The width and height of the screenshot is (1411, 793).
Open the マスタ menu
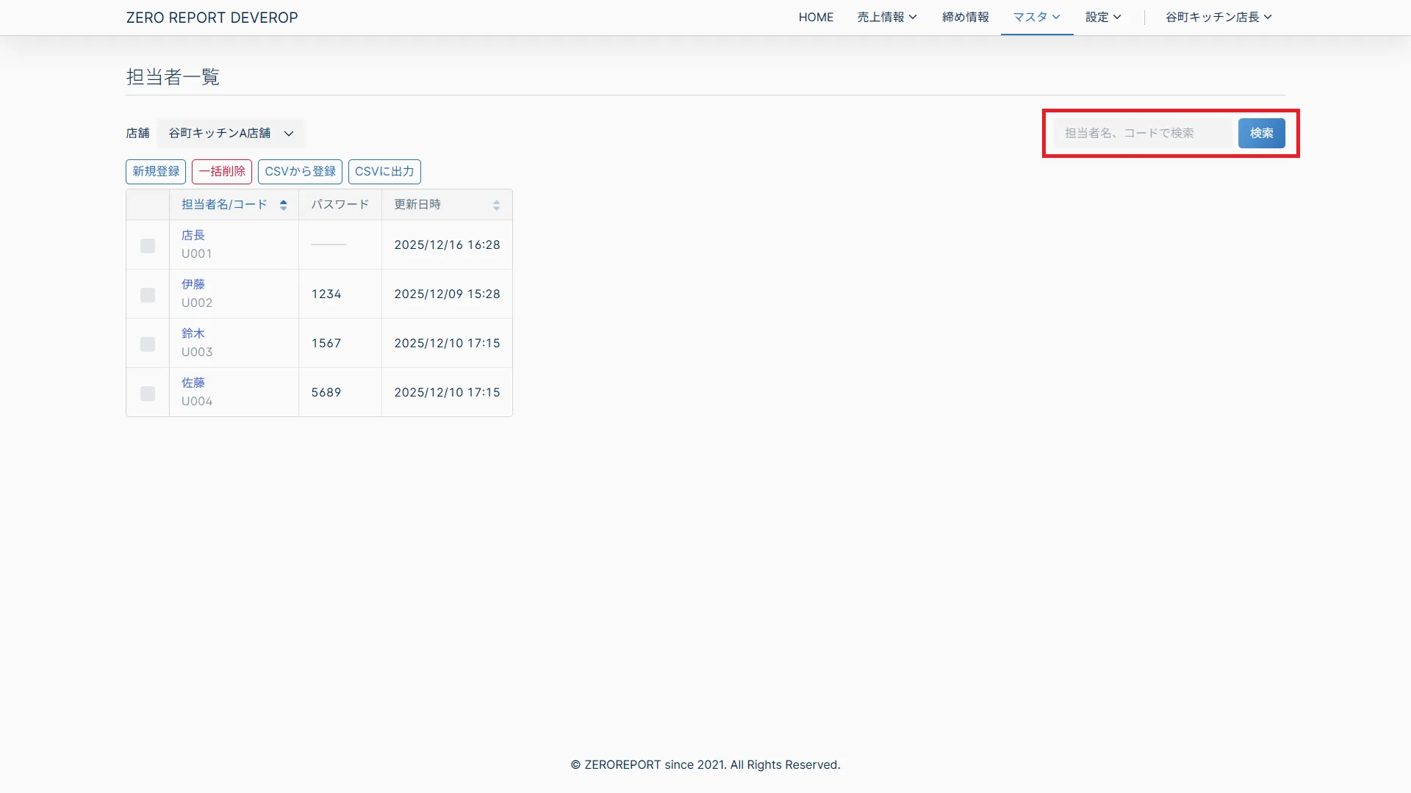[1036, 17]
